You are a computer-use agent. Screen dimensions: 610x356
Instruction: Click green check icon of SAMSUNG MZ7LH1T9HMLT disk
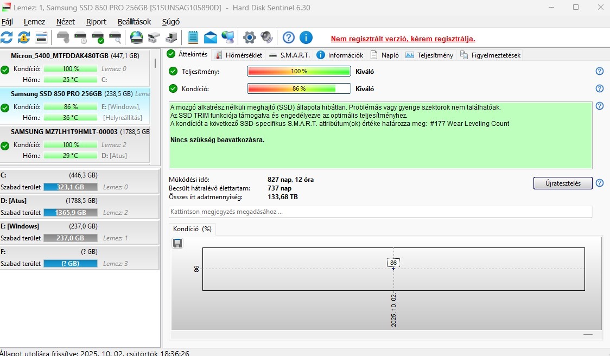click(5, 146)
